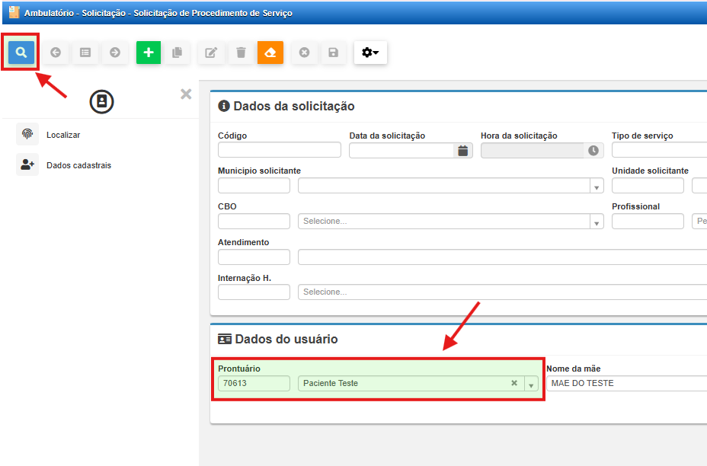The image size is (707, 466).
Task: Open the Paciente Teste dropdown arrow
Action: [531, 384]
